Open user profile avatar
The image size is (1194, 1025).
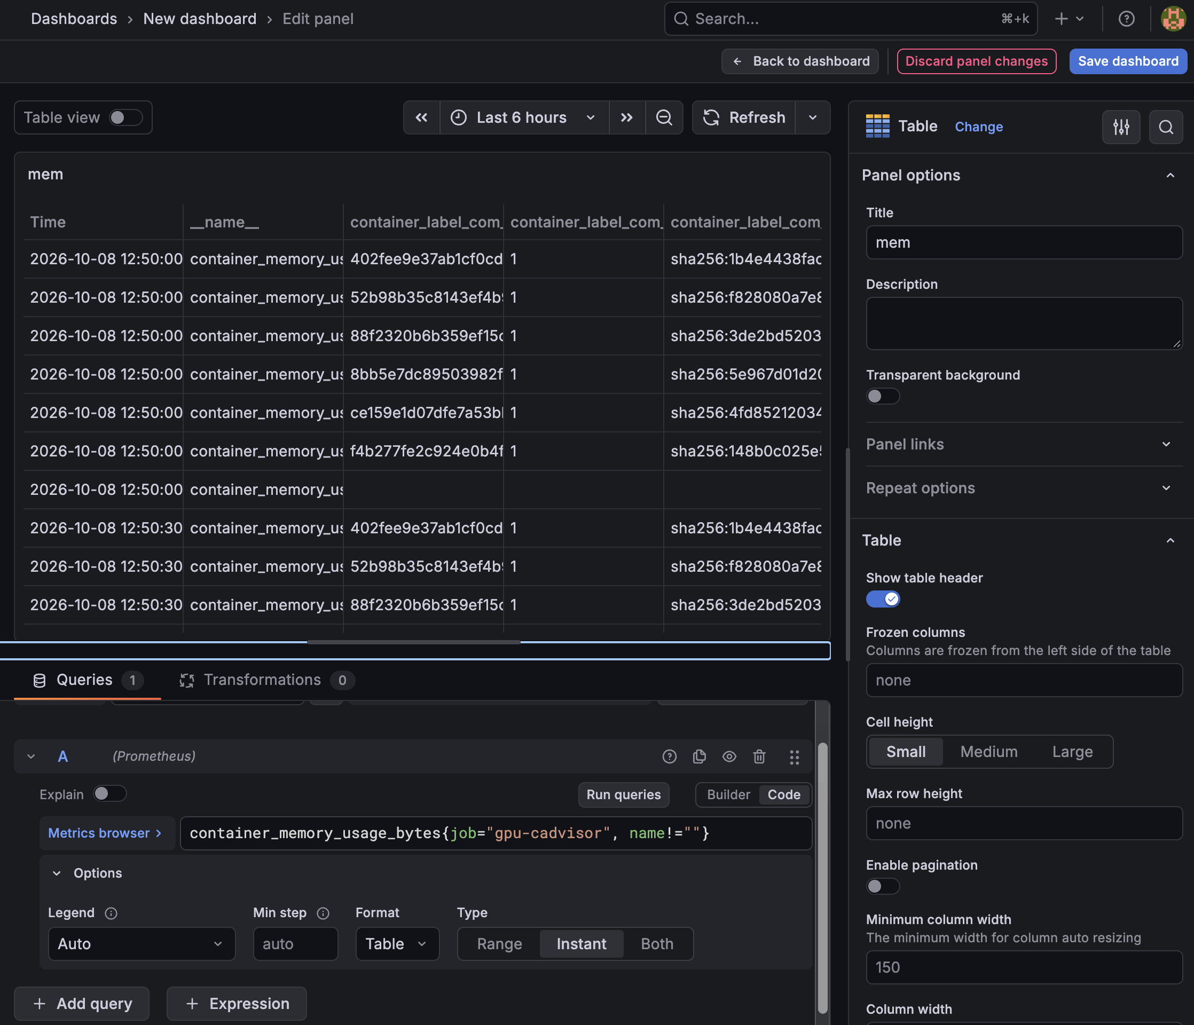(x=1173, y=19)
